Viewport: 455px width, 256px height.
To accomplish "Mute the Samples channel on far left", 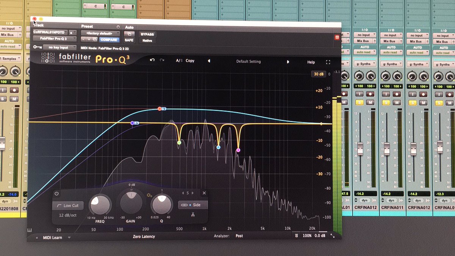I will tap(14, 99).
